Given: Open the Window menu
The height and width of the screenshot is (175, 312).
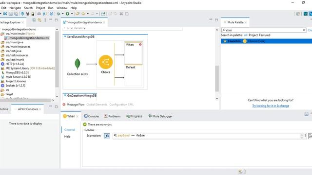Looking at the screenshot, I should coord(62,8).
